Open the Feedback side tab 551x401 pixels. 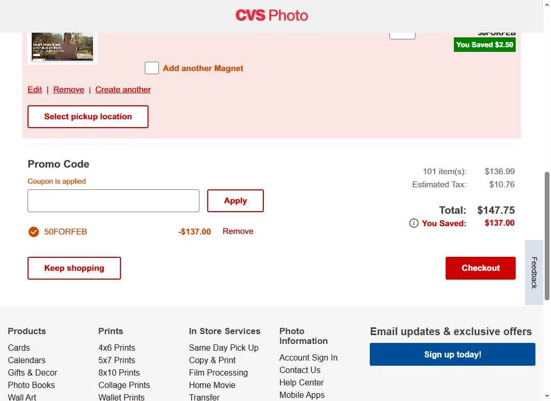click(x=534, y=272)
